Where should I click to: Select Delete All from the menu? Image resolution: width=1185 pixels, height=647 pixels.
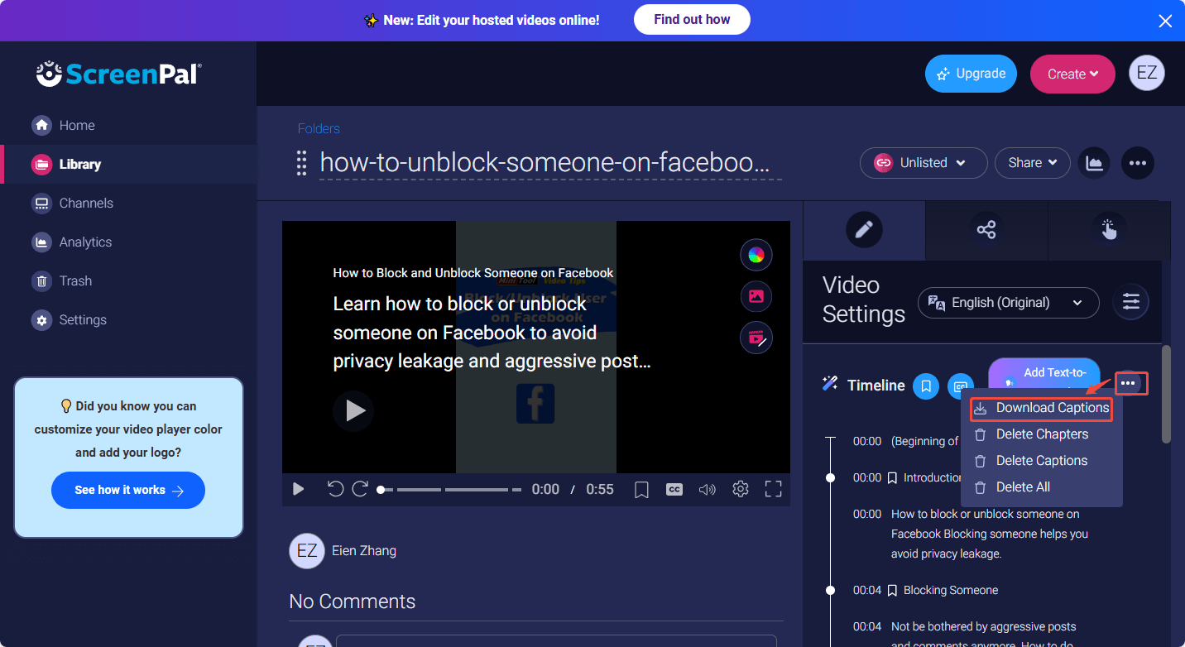1022,486
